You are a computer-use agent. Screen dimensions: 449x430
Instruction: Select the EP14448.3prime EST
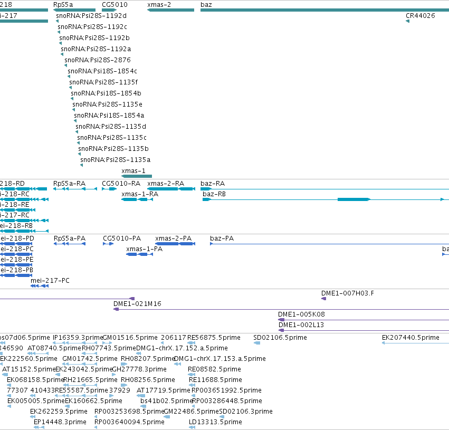tap(39, 427)
